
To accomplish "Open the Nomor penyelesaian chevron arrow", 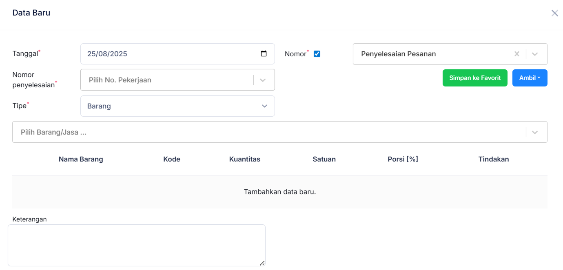I will pyautogui.click(x=263, y=80).
